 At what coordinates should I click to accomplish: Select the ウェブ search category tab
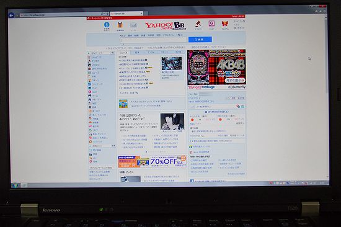coord(123,35)
